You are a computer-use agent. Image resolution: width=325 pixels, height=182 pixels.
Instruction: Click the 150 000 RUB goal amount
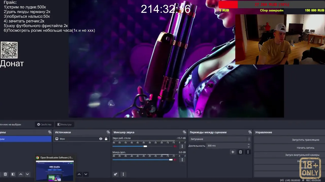tap(314, 11)
